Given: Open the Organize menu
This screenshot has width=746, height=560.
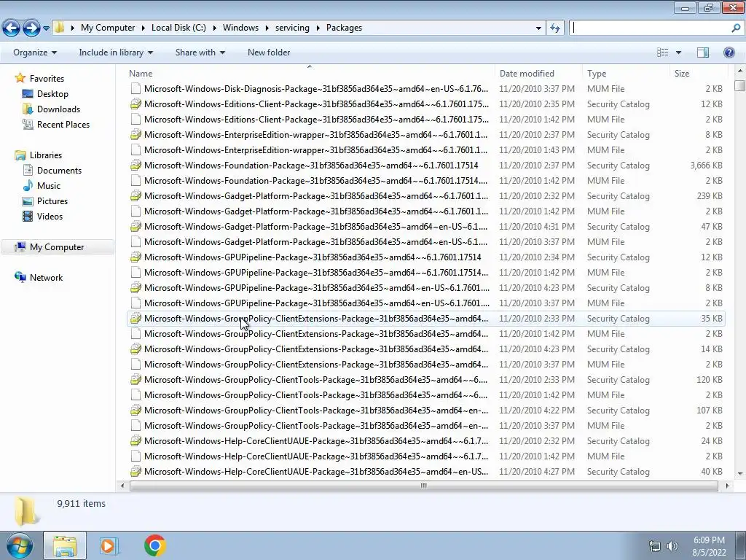Looking at the screenshot, I should 35,52.
